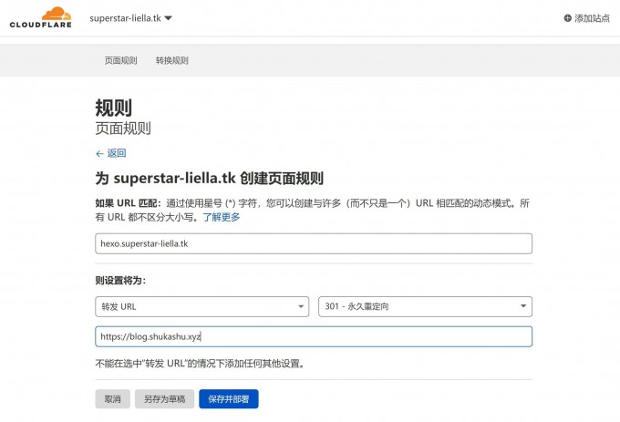Image resolution: width=620 pixels, height=422 pixels.
Task: Click the destination URL field https://blog.shukashu.xyz
Action: pos(314,336)
